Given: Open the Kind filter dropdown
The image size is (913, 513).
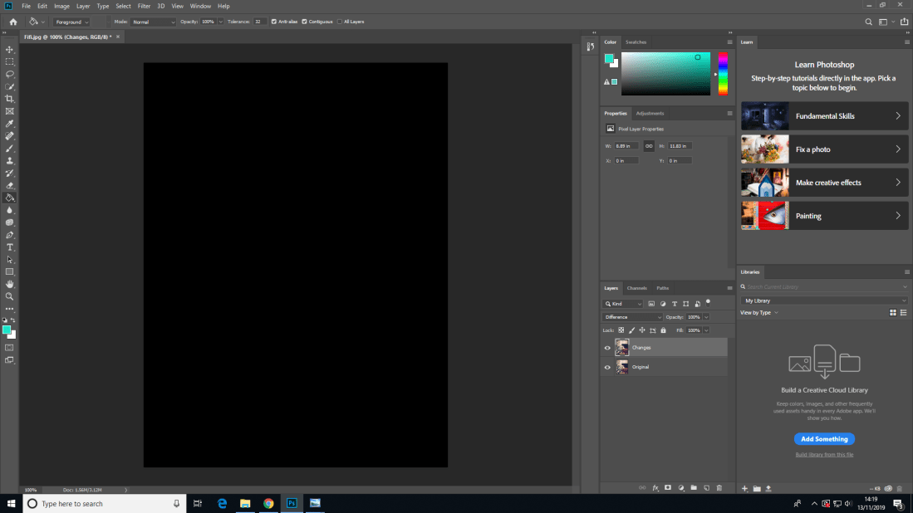Looking at the screenshot, I should 622,303.
